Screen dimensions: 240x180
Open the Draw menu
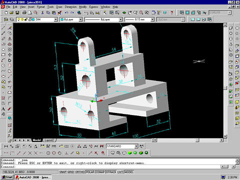pos(59,7)
